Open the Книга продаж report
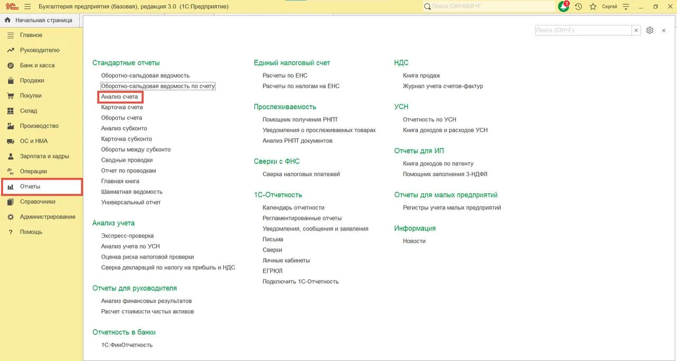Image resolution: width=677 pixels, height=361 pixels. pyautogui.click(x=422, y=76)
